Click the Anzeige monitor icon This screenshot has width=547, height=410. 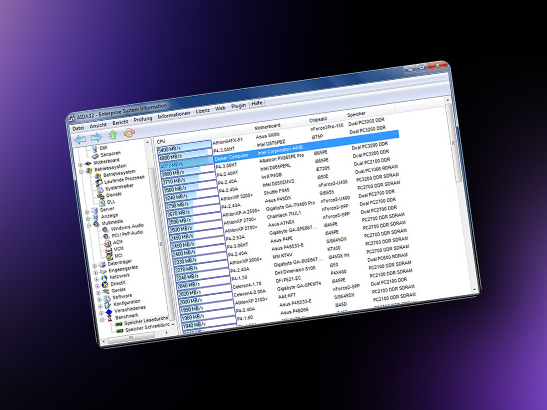pyautogui.click(x=96, y=217)
